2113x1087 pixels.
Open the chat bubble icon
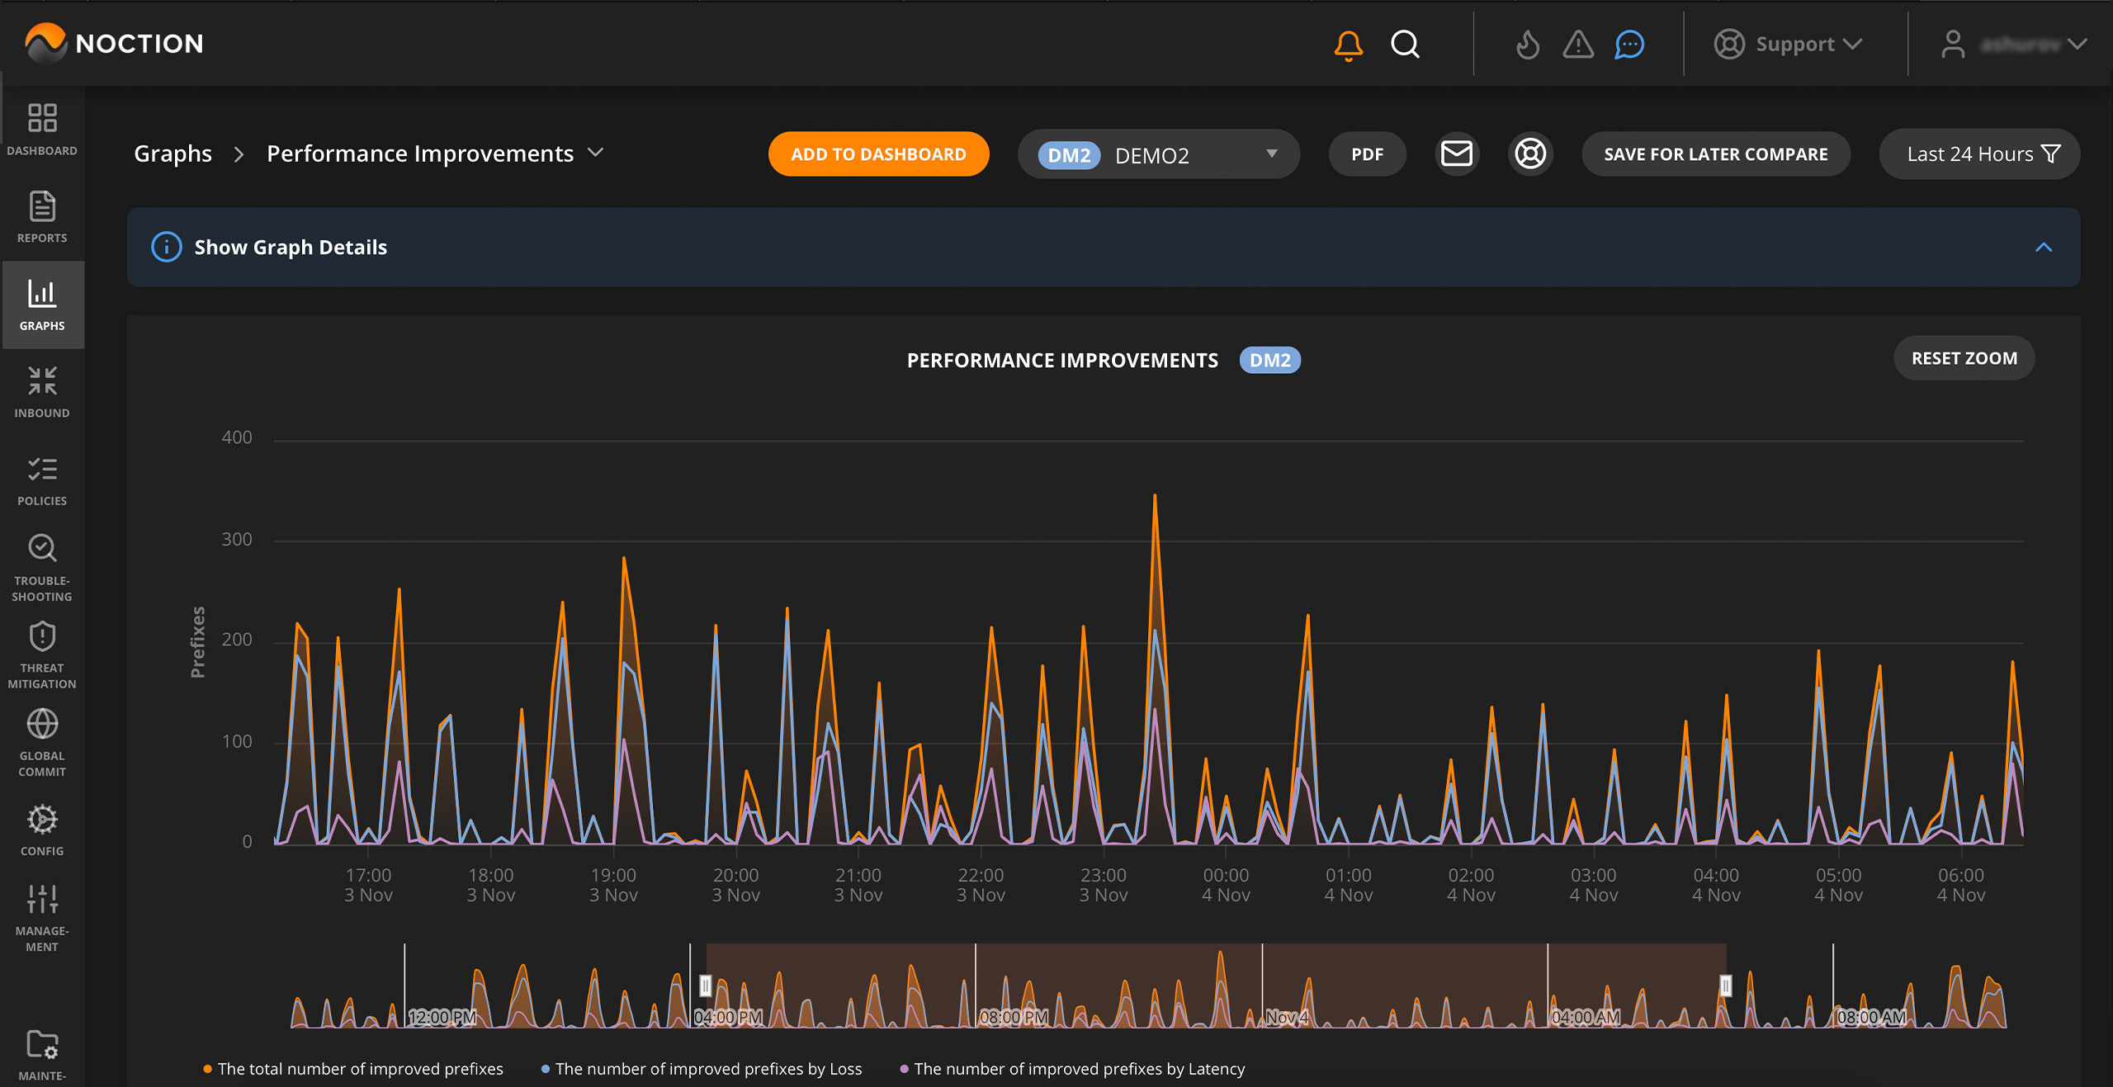click(1629, 45)
